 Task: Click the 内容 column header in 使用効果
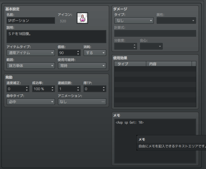(169, 64)
